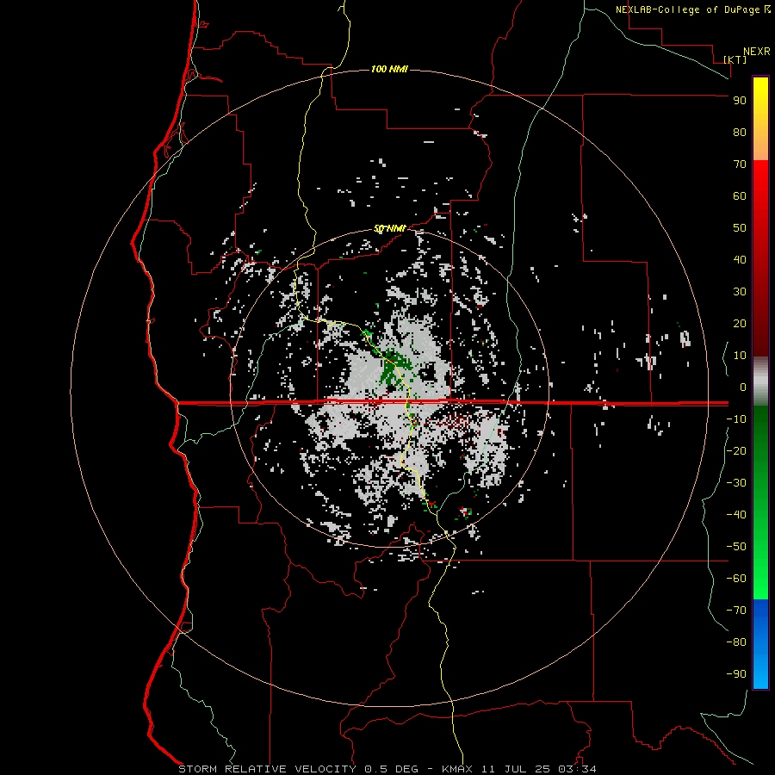Click the 100 NMI range ring label
This screenshot has height=775, width=775.
click(389, 69)
